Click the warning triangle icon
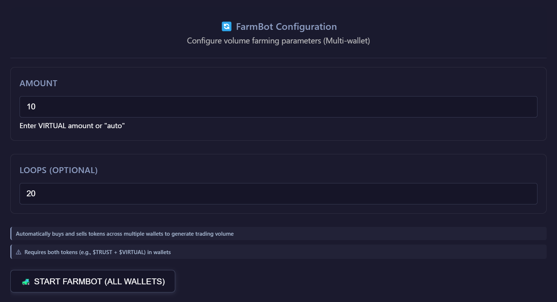Screen dimensions: 557x302 click(18, 252)
